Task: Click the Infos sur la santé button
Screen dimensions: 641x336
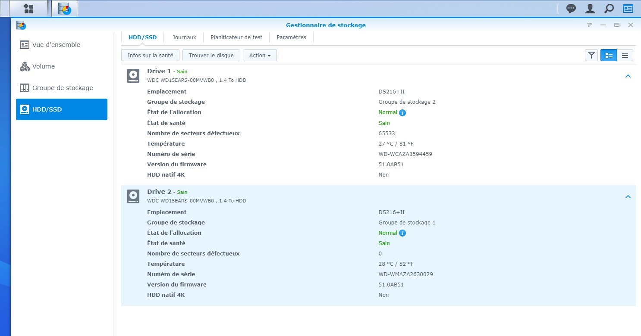Action: (150, 55)
